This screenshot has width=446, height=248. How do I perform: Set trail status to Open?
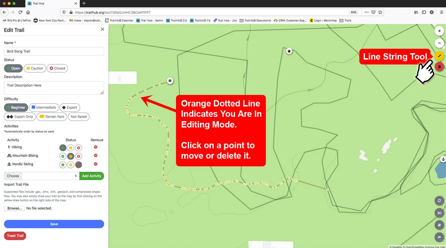coord(13,68)
